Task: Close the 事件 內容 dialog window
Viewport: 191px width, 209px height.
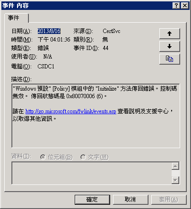Action: click(185, 6)
